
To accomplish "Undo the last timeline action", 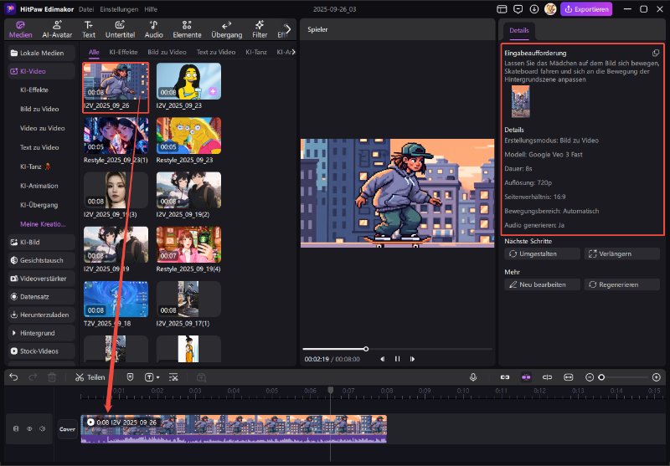I will coord(13,377).
